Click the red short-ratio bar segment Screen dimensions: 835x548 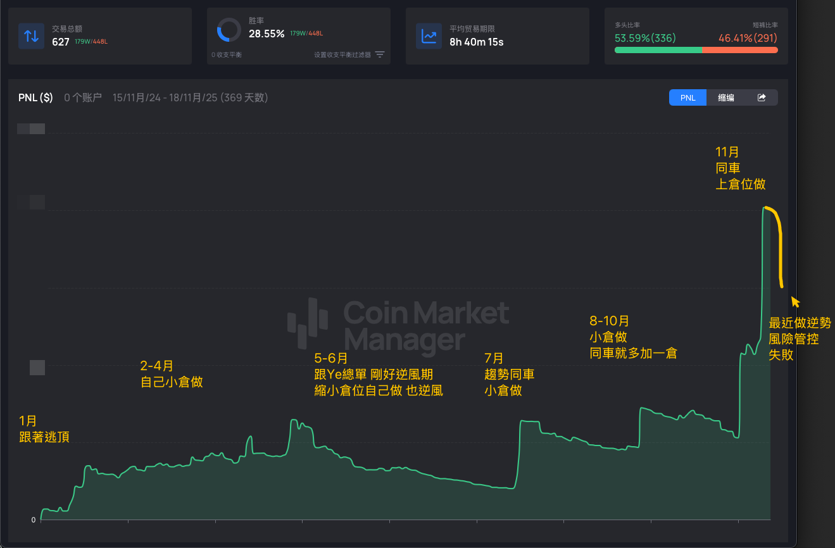[740, 50]
